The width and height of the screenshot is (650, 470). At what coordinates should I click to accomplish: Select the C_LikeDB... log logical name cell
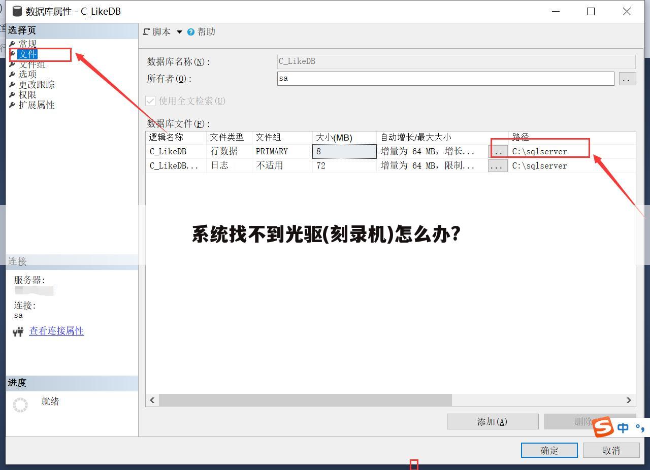(x=176, y=165)
